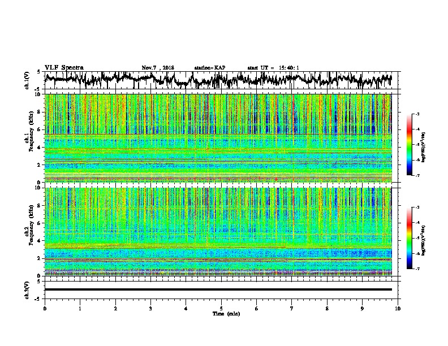Click the "-3" label on ch.1 color bar

pyautogui.click(x=417, y=114)
